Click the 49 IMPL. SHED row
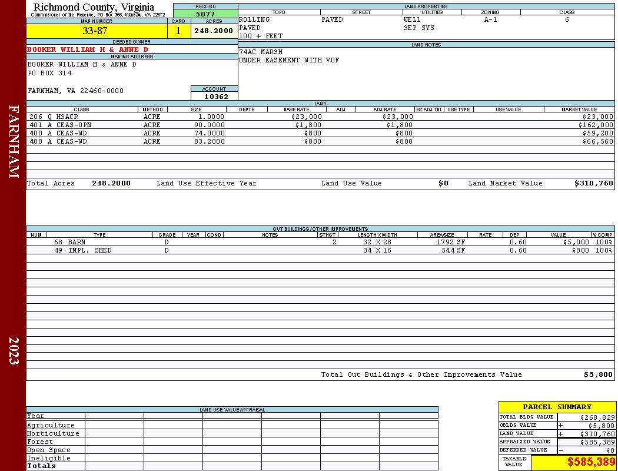618x471 pixels. [x=320, y=250]
